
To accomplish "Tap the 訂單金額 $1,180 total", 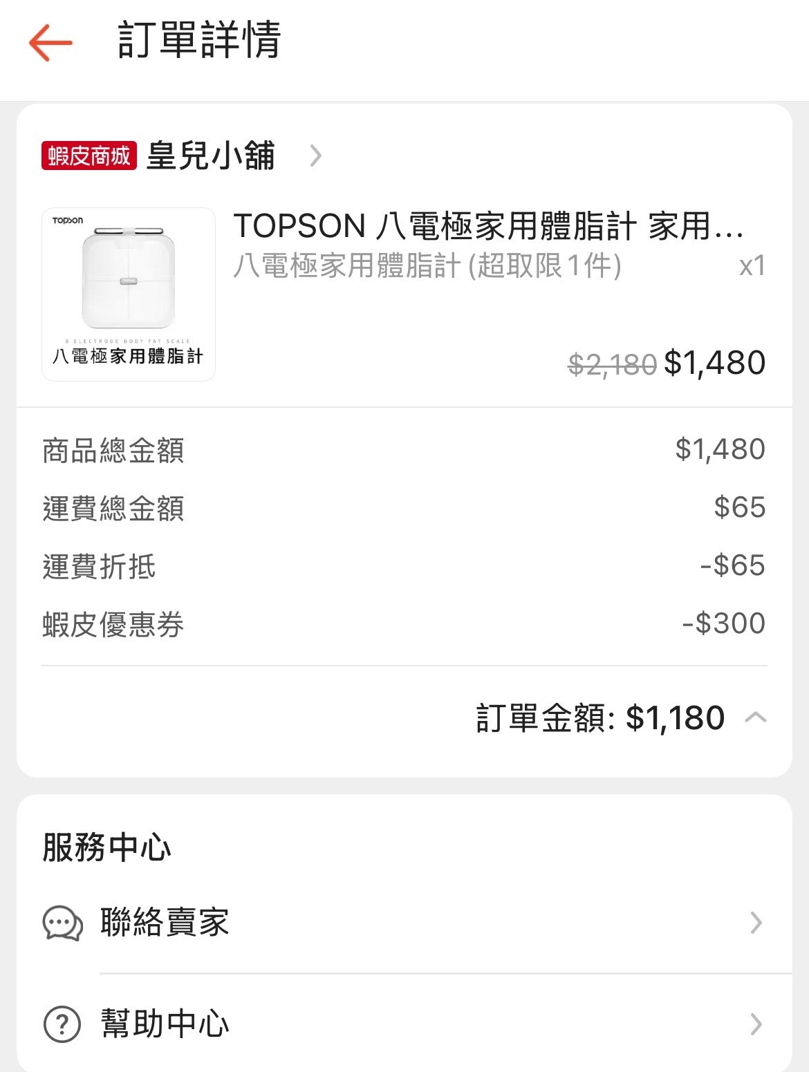I will (x=600, y=717).
